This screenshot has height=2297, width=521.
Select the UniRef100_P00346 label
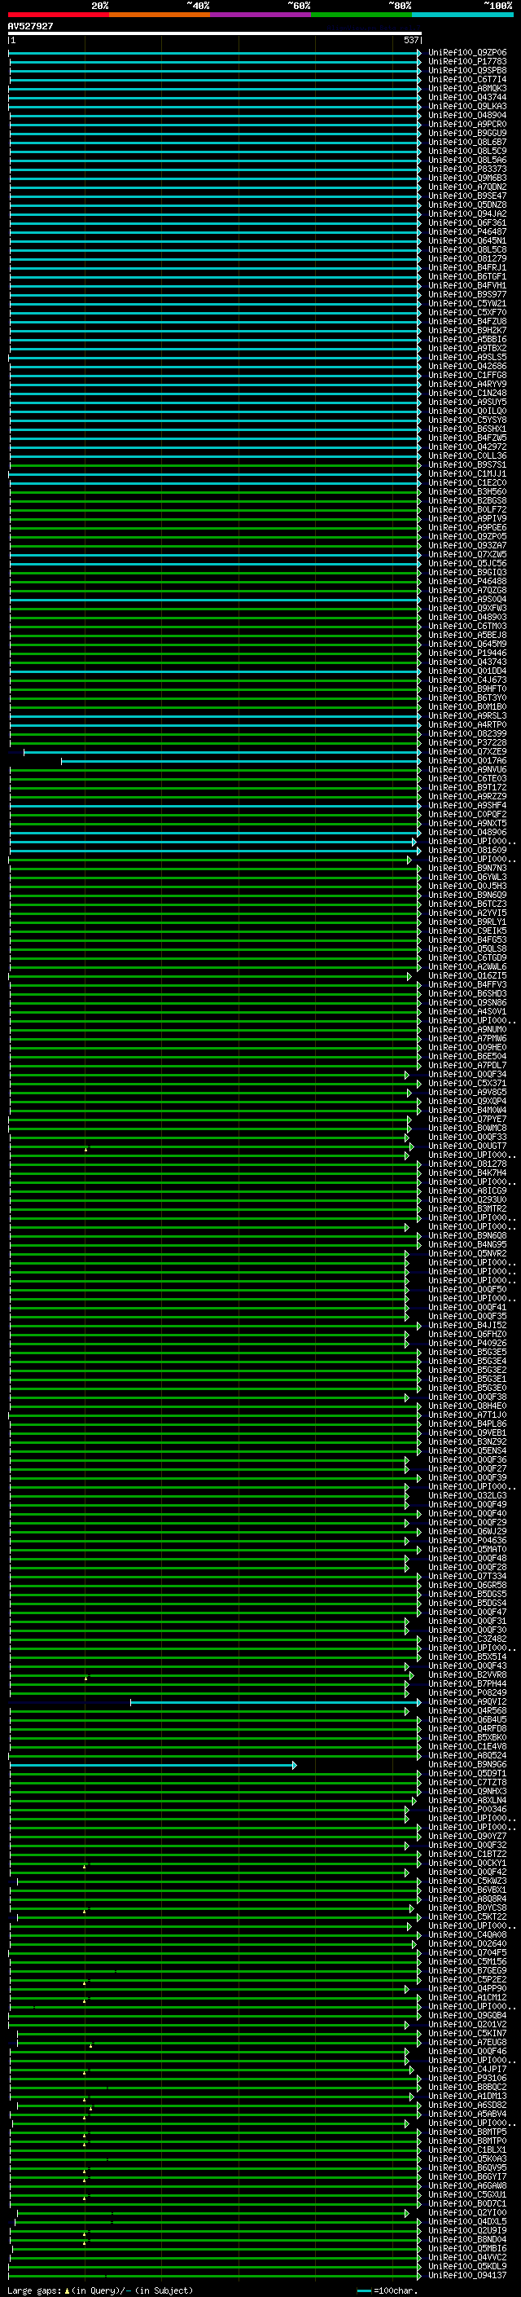[x=467, y=1810]
